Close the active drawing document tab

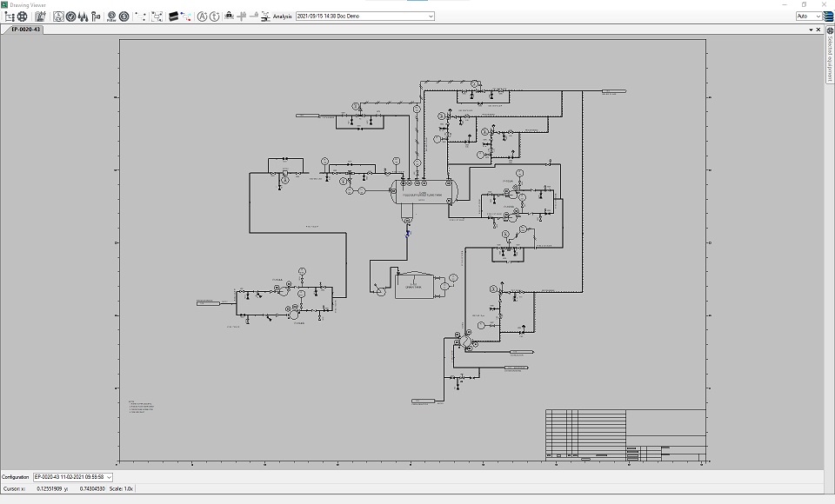pos(818,30)
